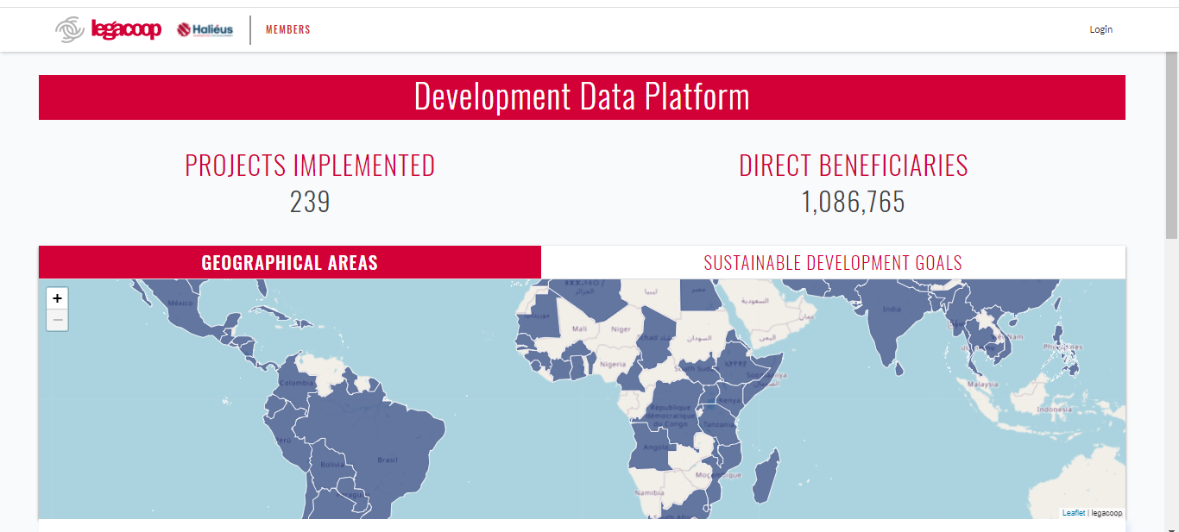Select México on the map
Viewport: 1179px width, 532px height.
181,304
